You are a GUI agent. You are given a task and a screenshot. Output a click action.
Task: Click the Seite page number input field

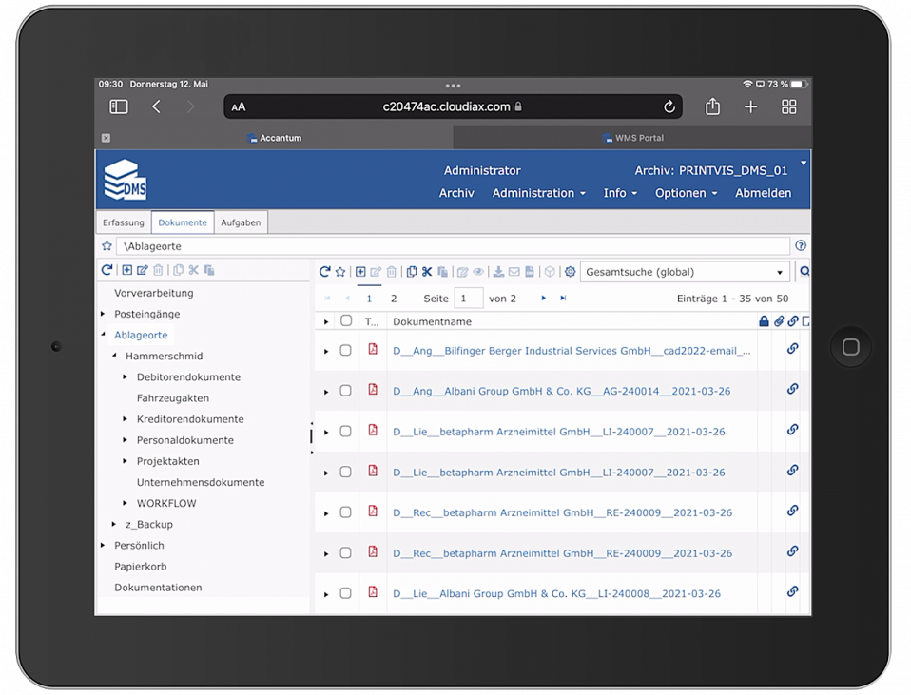[468, 299]
